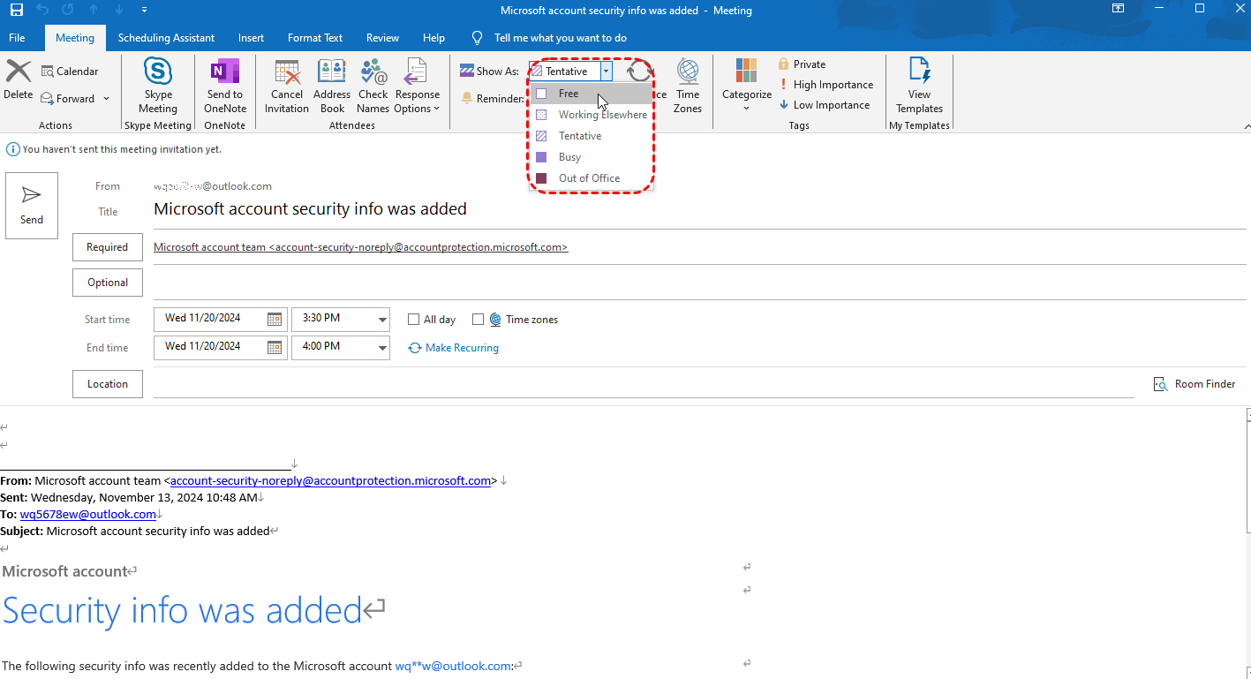Choose Free in the Show As list
Image resolution: width=1251 pixels, height=679 pixels.
coord(592,94)
